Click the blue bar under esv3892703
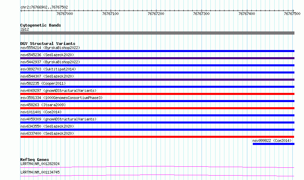 (157, 72)
